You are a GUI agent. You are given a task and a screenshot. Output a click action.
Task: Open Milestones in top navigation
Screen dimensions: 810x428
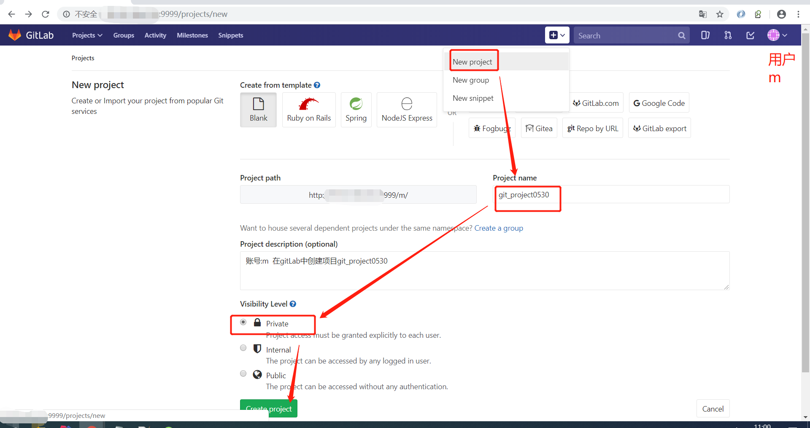pyautogui.click(x=192, y=35)
